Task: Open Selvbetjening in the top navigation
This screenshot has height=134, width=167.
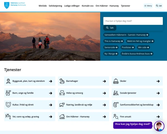Action: pyautogui.click(x=55, y=6)
